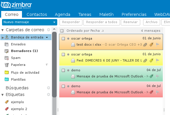Tick the checkbox on the red demo message

point(63,86)
